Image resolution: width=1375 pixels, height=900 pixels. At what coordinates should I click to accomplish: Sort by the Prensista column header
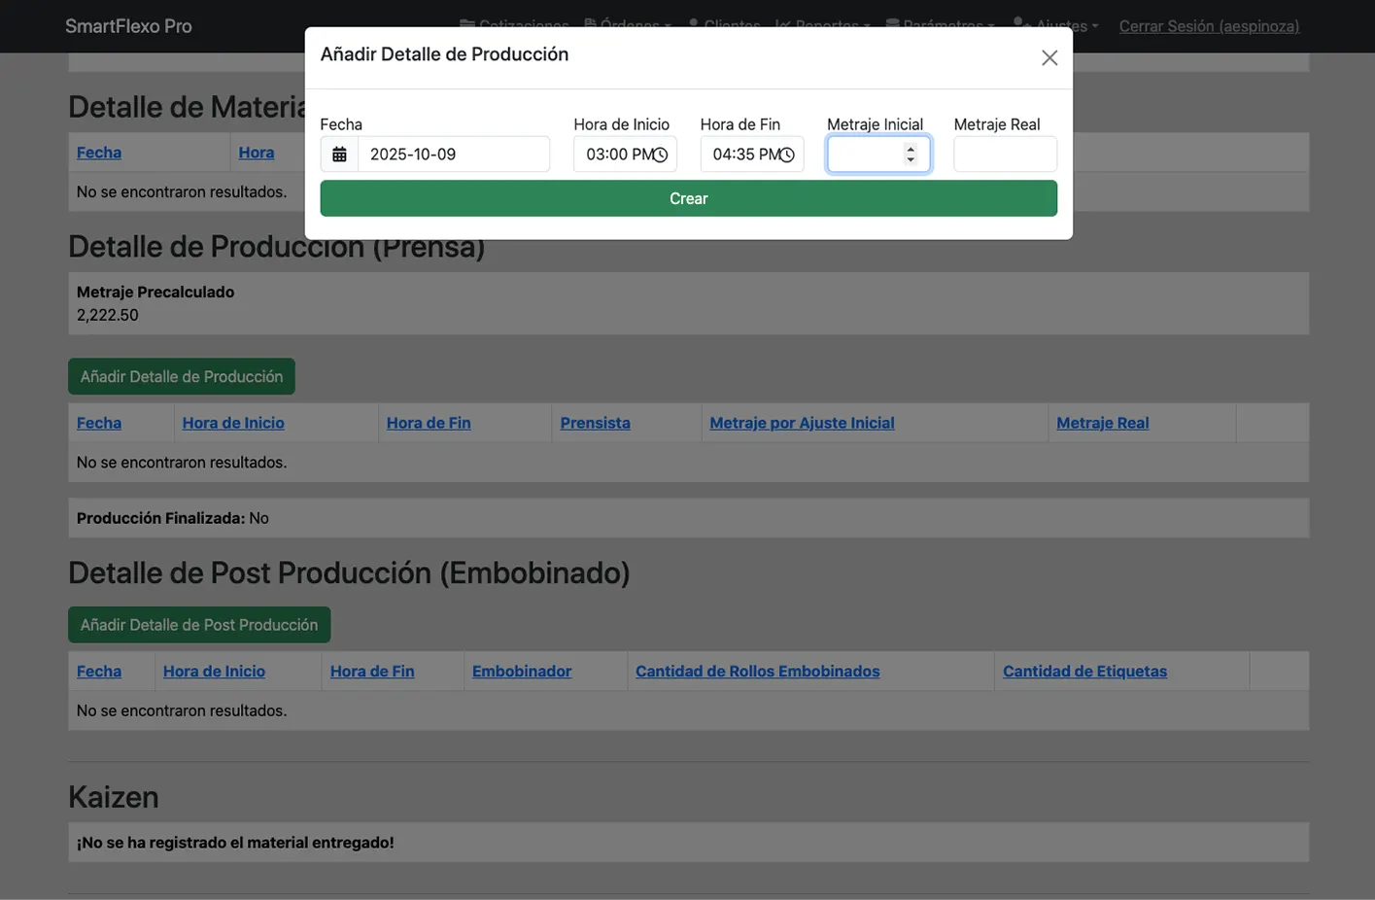pos(595,423)
